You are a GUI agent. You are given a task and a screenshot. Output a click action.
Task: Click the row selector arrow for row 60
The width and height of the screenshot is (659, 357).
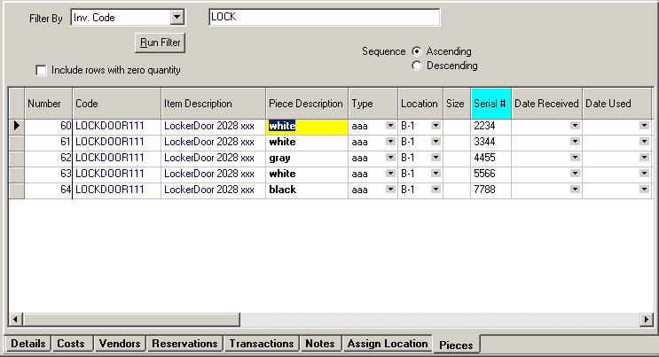pyautogui.click(x=16, y=126)
